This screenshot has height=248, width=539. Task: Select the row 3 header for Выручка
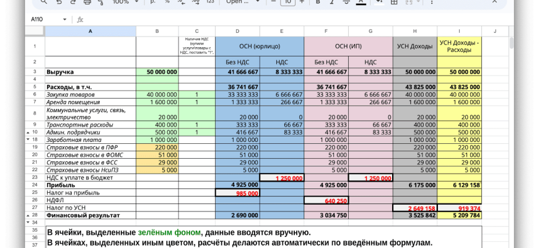click(34, 72)
